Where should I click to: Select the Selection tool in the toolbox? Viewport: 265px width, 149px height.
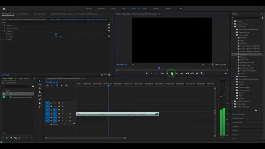click(40, 81)
